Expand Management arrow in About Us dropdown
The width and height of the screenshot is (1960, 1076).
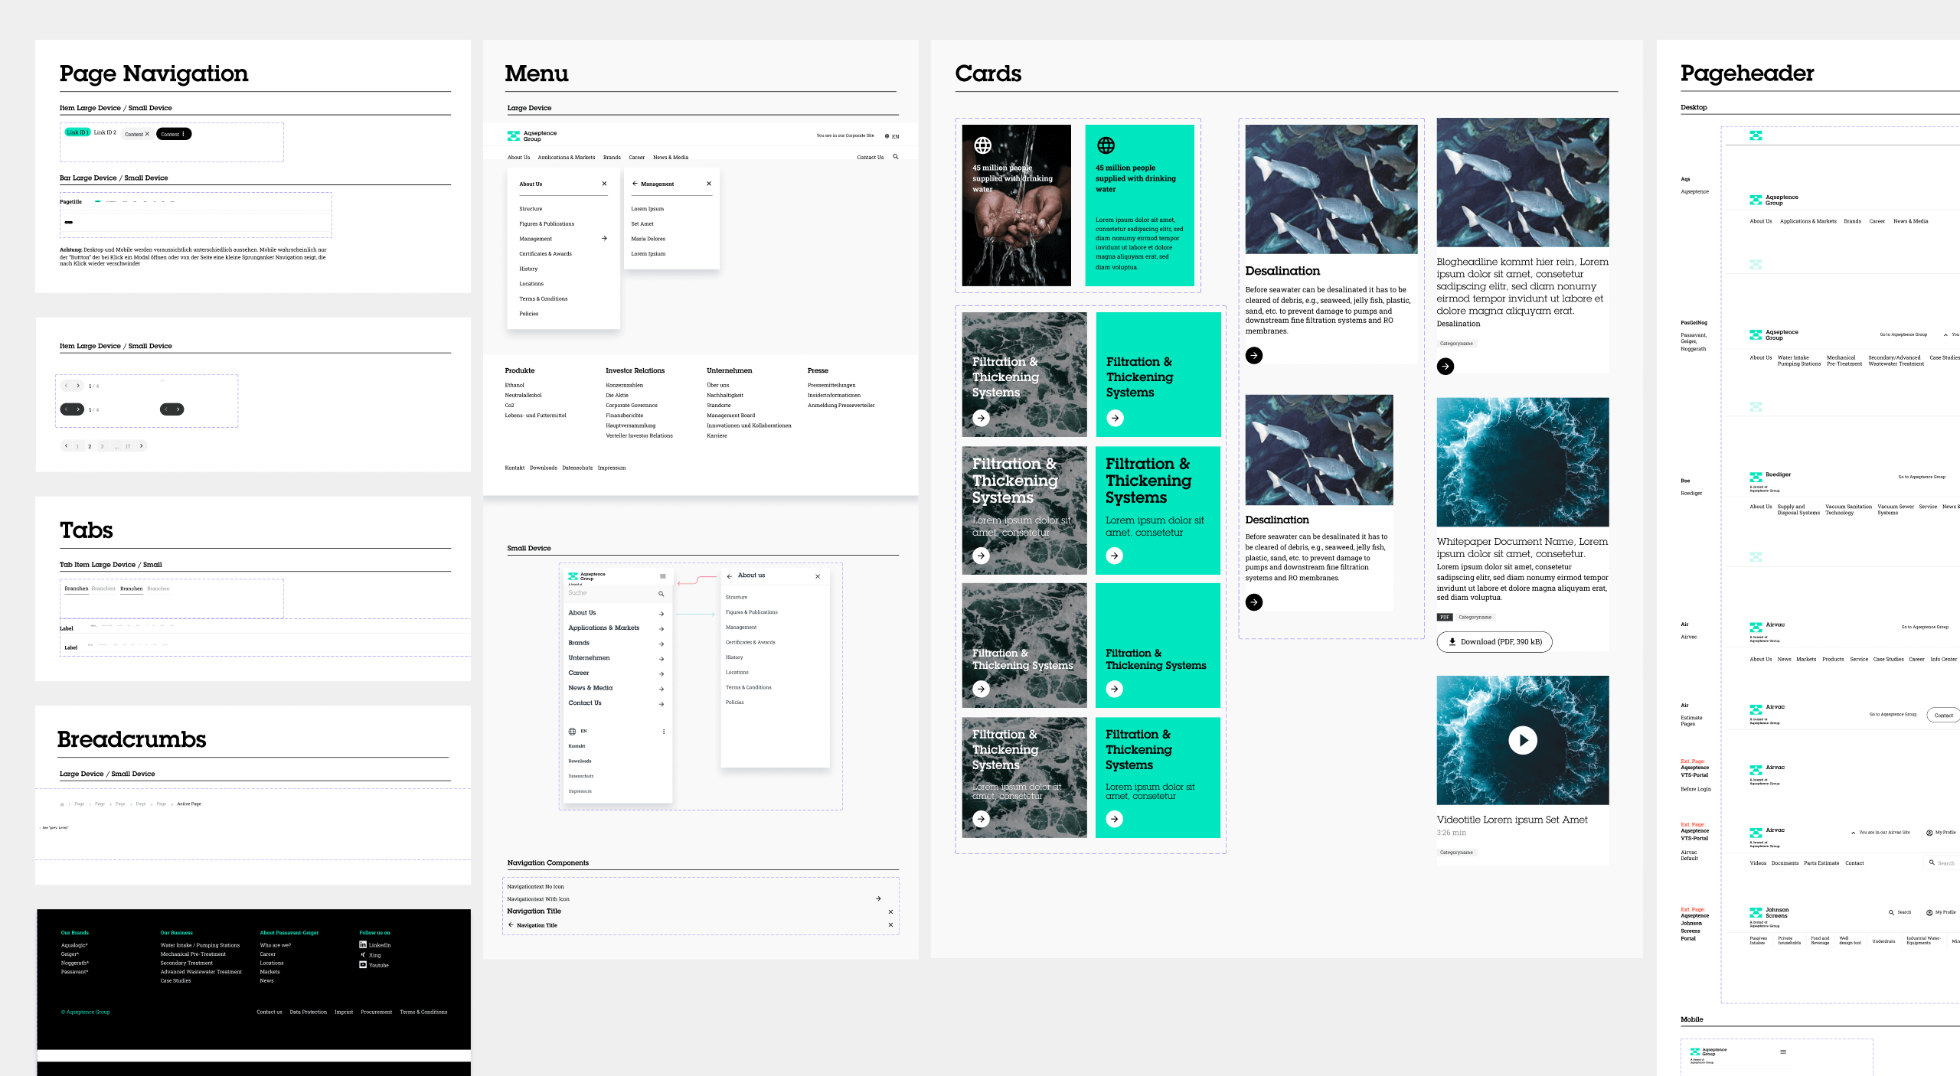tap(604, 238)
